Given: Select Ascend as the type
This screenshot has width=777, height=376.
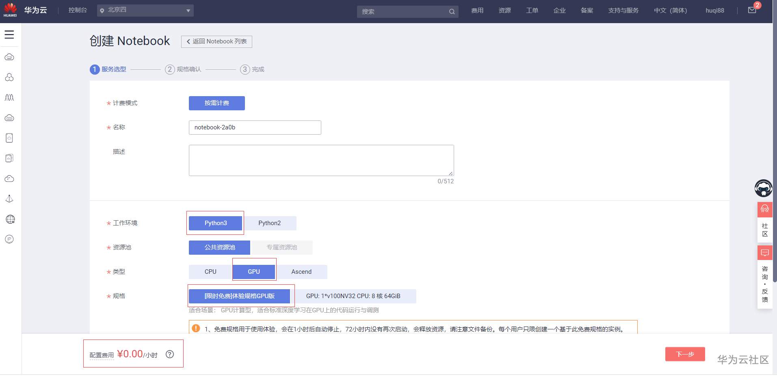Looking at the screenshot, I should pyautogui.click(x=301, y=272).
